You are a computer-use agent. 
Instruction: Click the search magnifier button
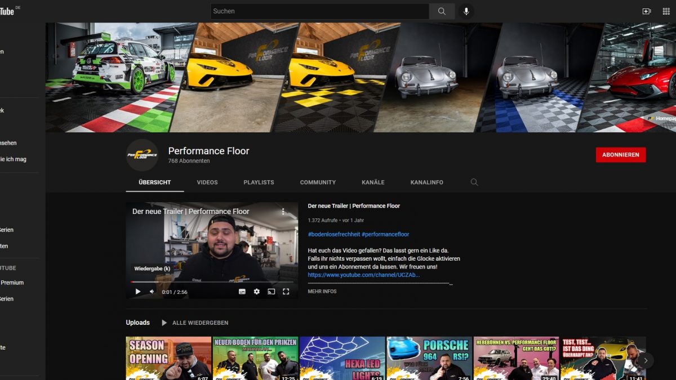(x=442, y=11)
